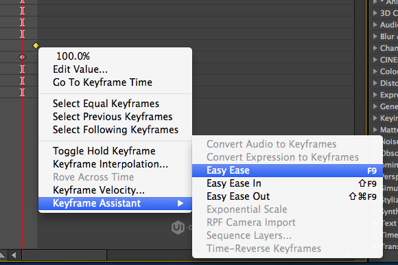The image size is (398, 265).
Task: Click the hollow keyframe diamond on the playhead
Action: pos(23,58)
